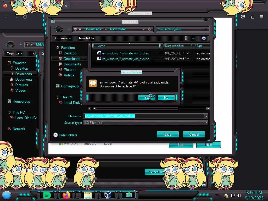Select en_windows_7_ultimate_x86_dvd.iso in the file list

click(x=126, y=59)
